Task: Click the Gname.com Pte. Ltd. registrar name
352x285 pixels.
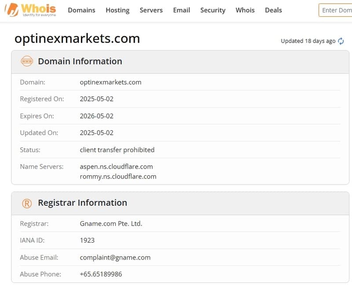Action: point(111,223)
